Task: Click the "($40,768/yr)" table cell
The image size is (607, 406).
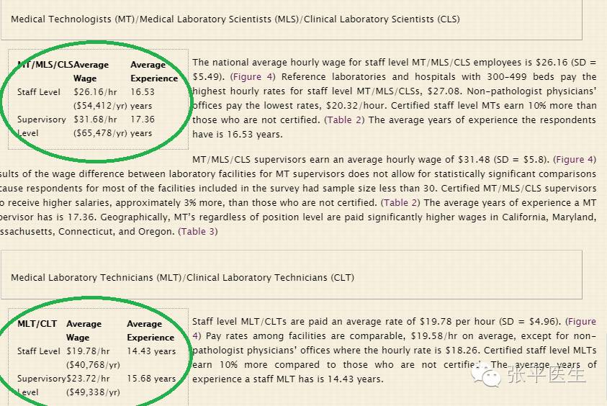Action: click(x=93, y=364)
